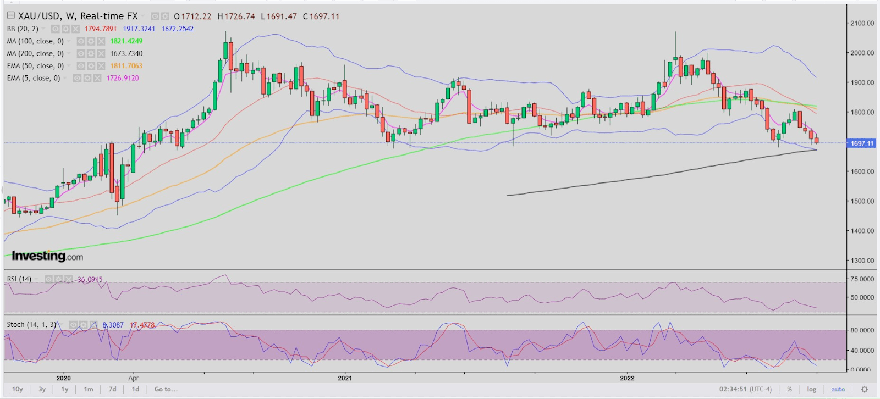Expand dropdown arrow next to MA (200, close, 0)

pyautogui.click(x=69, y=53)
